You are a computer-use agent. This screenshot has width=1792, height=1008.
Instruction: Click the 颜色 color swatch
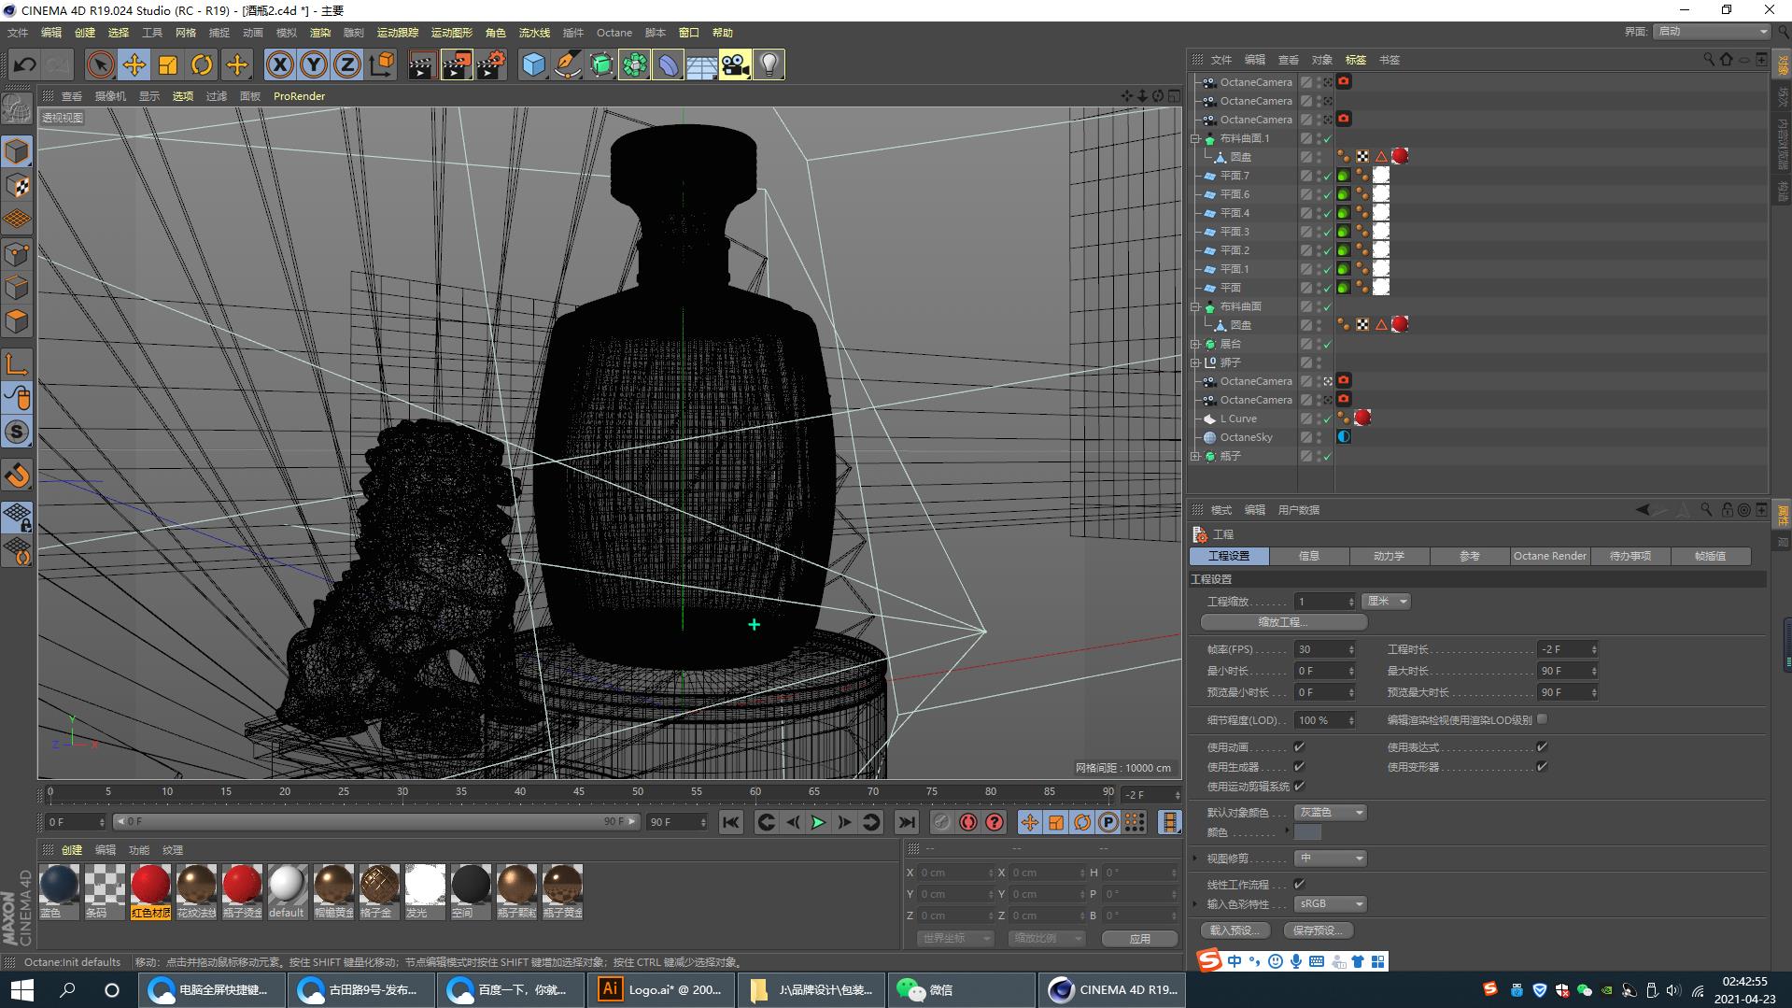[1307, 832]
